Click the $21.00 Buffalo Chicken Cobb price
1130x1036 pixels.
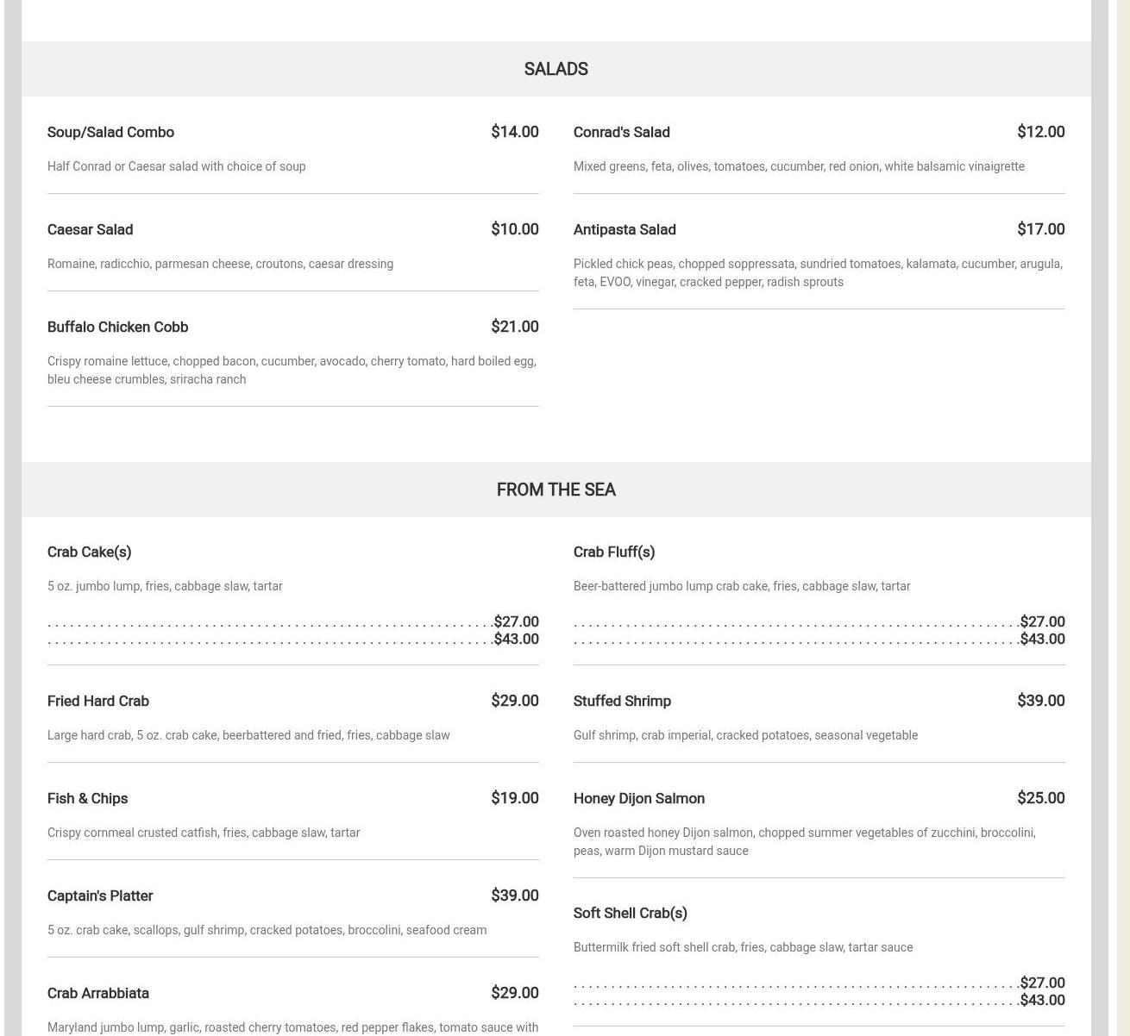pos(514,327)
